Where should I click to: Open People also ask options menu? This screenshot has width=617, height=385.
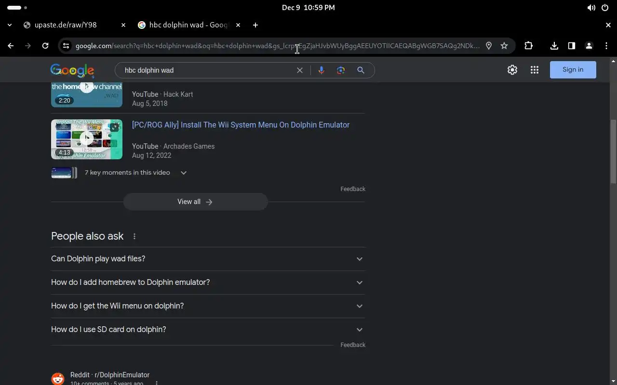pos(134,236)
